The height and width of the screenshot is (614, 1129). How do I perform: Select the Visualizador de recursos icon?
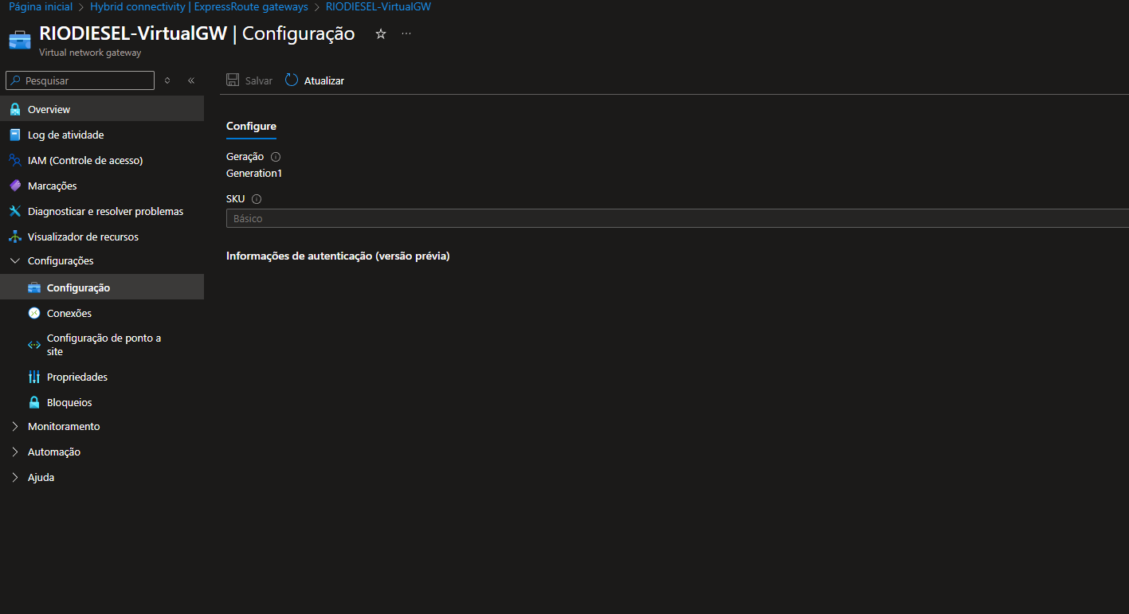[x=17, y=236]
